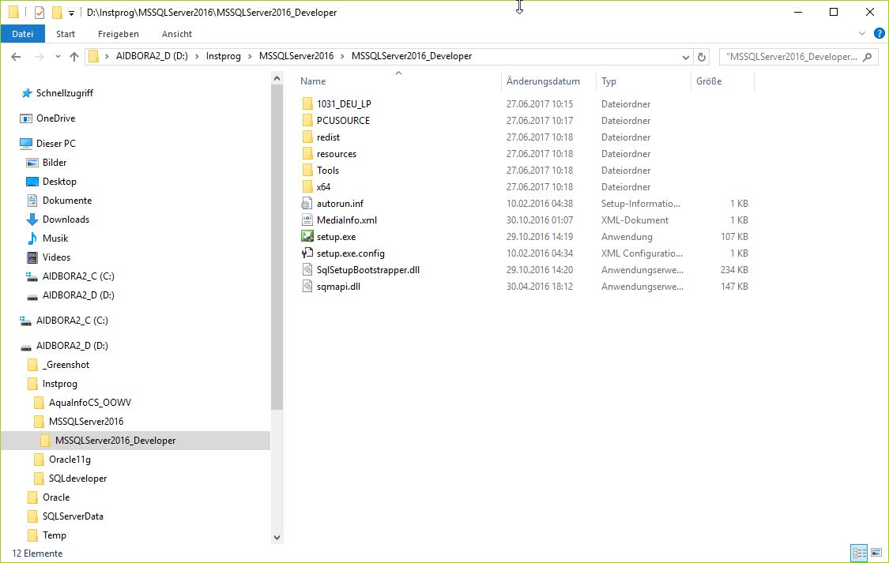
Task: Select the autorun.inf file icon
Action: click(x=307, y=204)
